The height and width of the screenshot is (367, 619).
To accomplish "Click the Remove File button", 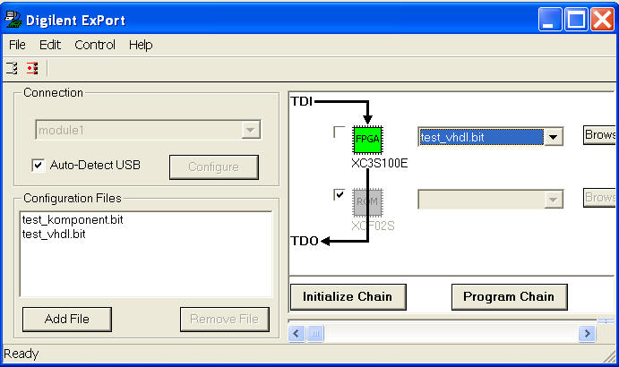I will click(224, 319).
